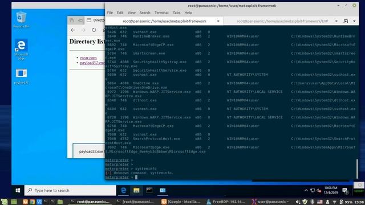The height and width of the screenshot is (205, 365).
Task: Click the battery 95% indicator
Action: (346, 202)
